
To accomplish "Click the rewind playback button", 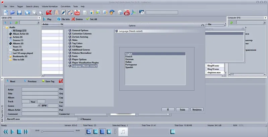I will (x=6, y=132).
